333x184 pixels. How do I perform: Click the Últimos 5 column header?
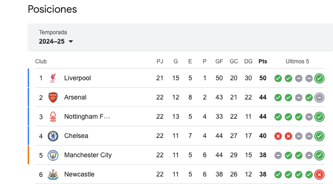pyautogui.click(x=297, y=61)
